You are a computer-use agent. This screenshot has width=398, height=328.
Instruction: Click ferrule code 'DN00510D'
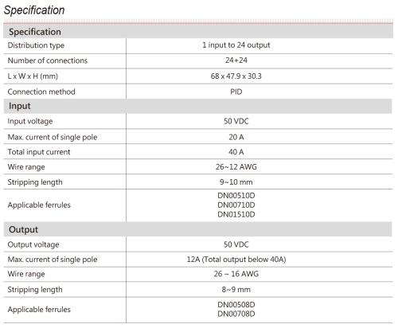(x=236, y=196)
